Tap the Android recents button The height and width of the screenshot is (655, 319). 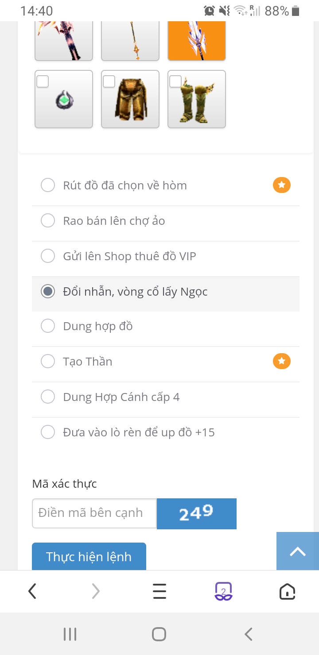pos(70,634)
